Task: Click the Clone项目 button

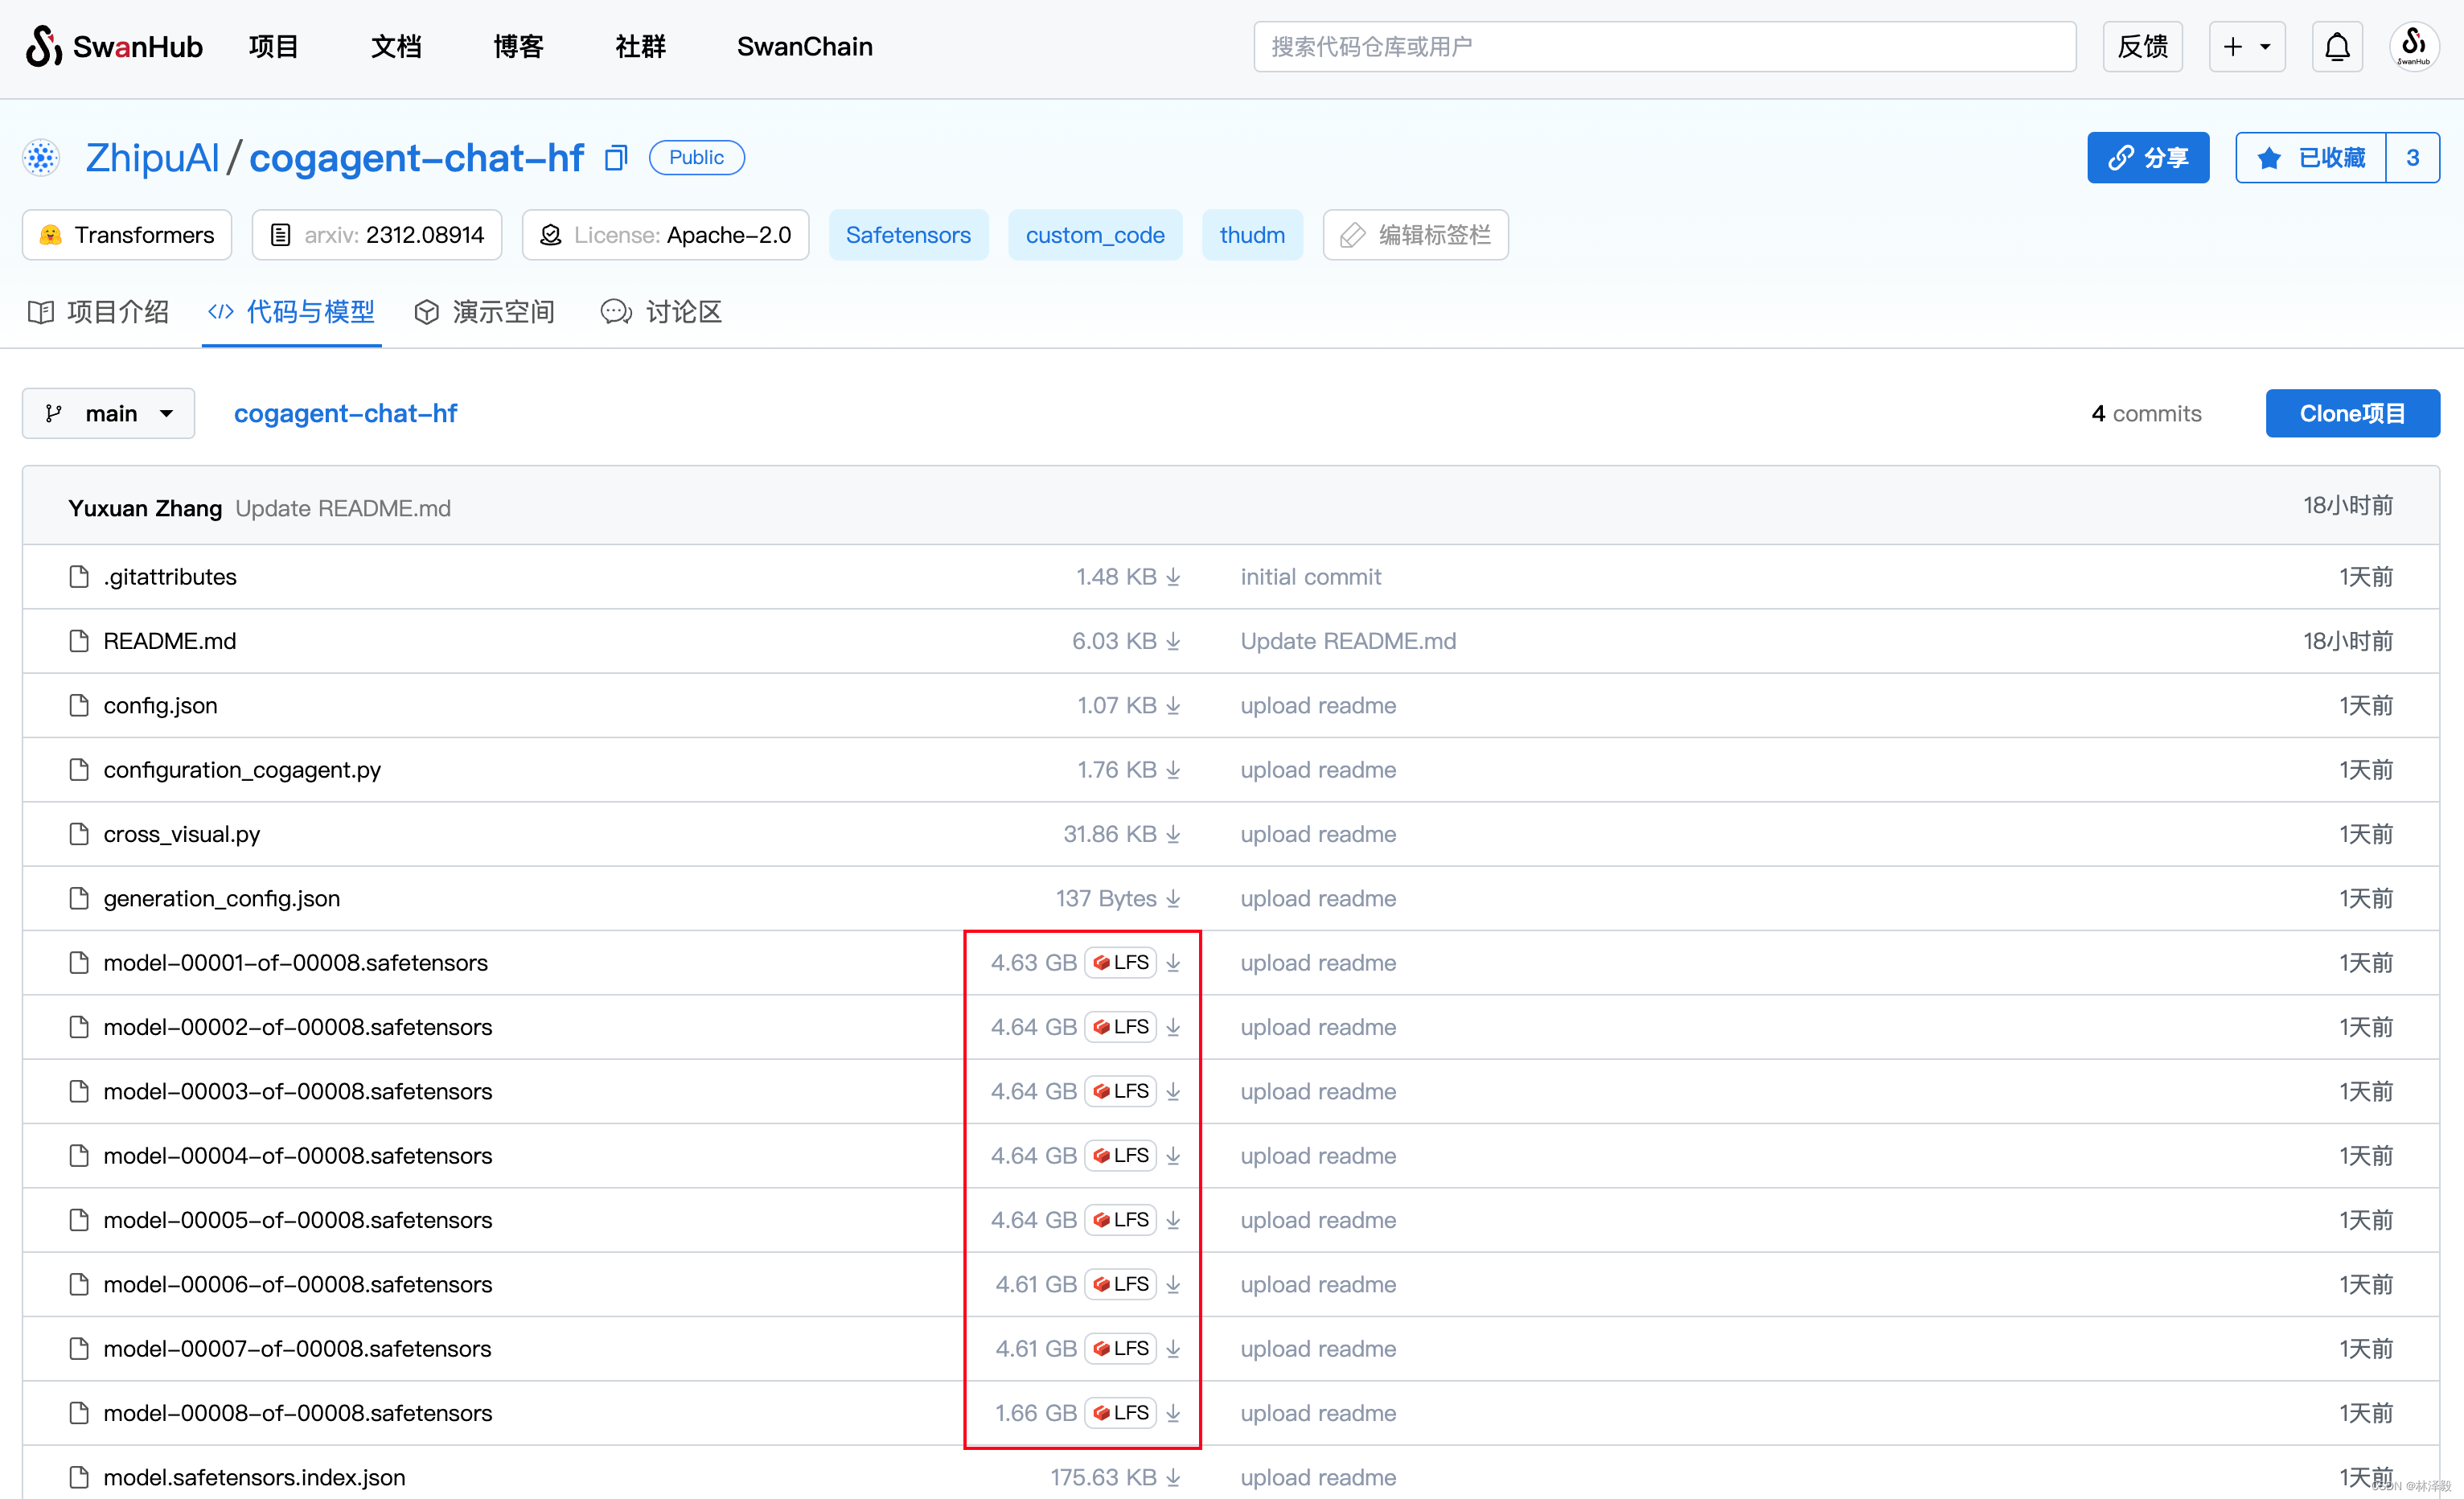Action: [x=2352, y=413]
